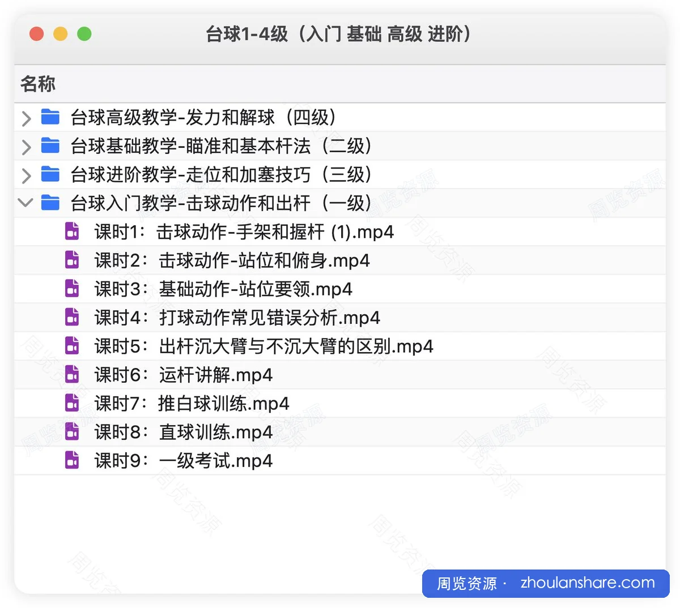Click video file icon for 课时3
Screen dimensions: 680x608
click(72, 288)
